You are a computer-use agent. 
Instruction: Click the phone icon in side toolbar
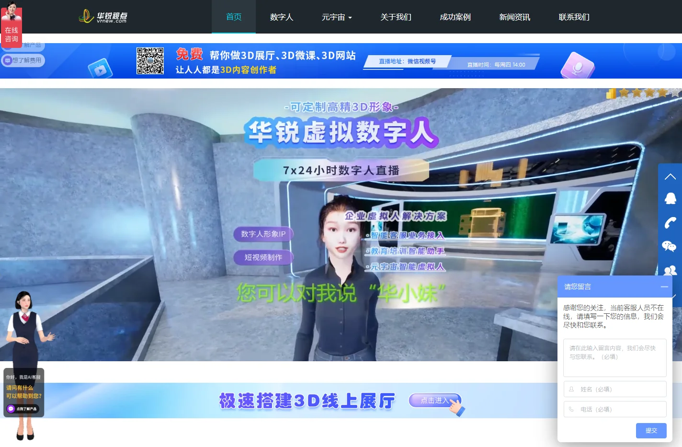[x=670, y=222]
